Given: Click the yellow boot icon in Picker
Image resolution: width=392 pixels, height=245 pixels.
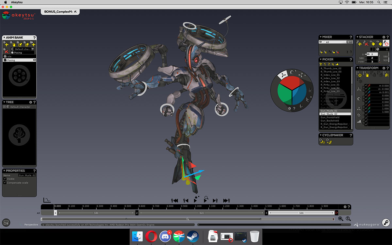Looking at the screenshot, I should tap(336, 64).
